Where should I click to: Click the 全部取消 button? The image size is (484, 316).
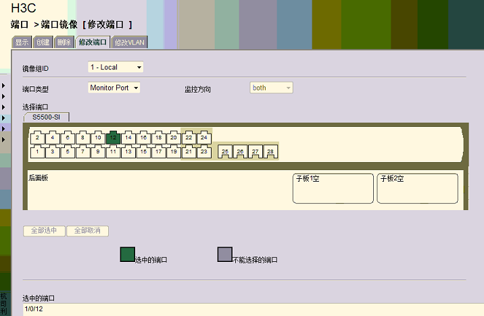coord(87,231)
